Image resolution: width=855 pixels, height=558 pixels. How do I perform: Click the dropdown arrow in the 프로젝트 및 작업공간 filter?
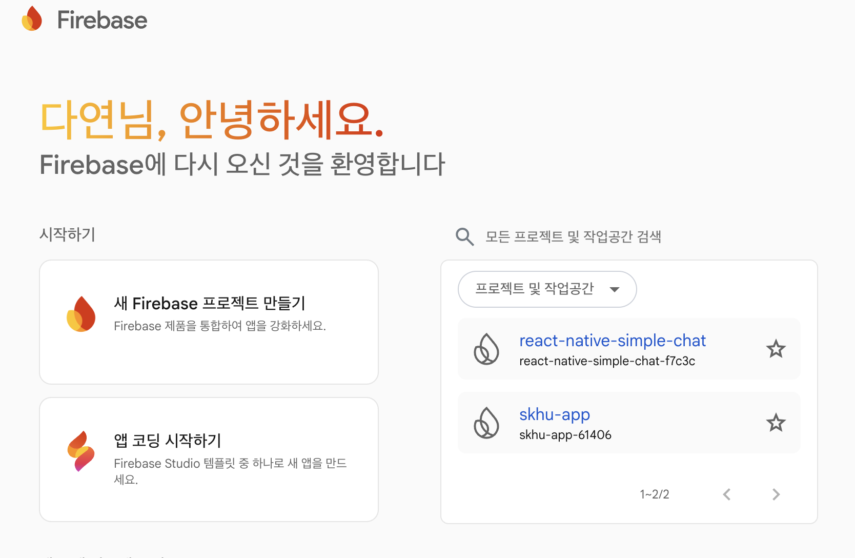(x=614, y=290)
